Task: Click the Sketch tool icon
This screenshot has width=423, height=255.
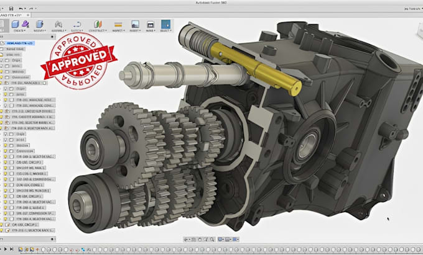Action: (77, 24)
